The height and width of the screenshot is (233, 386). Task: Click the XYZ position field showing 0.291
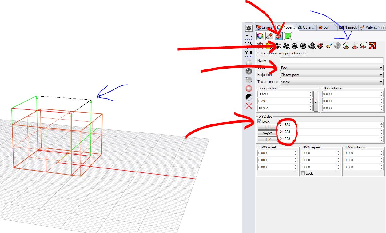point(283,101)
